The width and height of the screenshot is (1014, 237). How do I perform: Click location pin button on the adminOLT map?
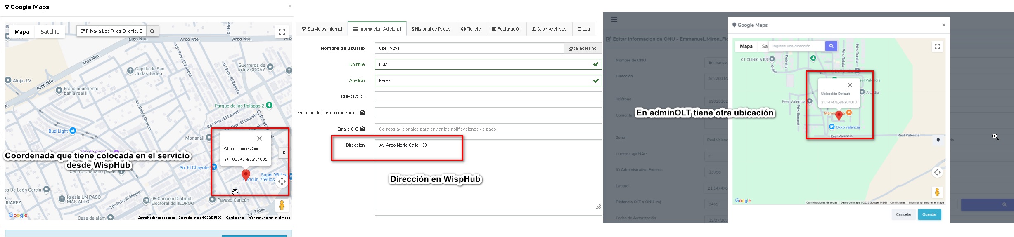[938, 140]
